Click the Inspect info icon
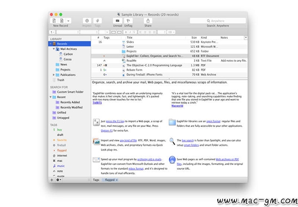The height and width of the screenshot is (207, 298). (87, 21)
